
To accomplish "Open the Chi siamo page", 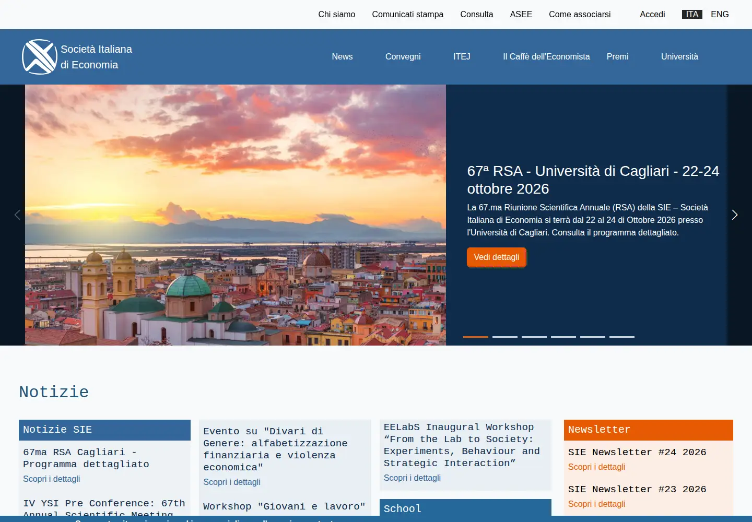I will click(x=337, y=15).
